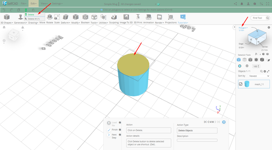
Task: Click the home view icon
Action: tap(4, 27)
